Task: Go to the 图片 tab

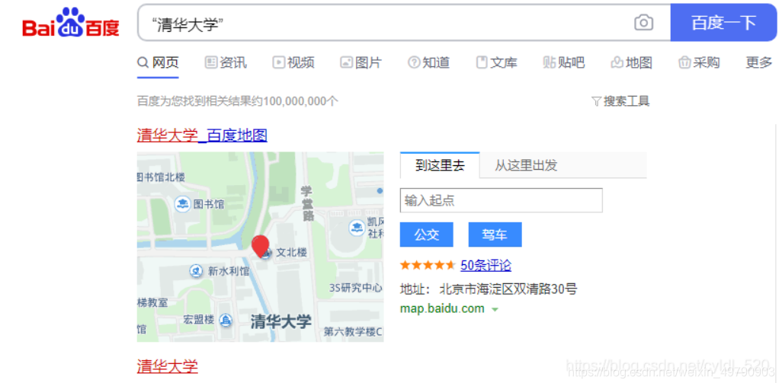Action: pos(361,62)
